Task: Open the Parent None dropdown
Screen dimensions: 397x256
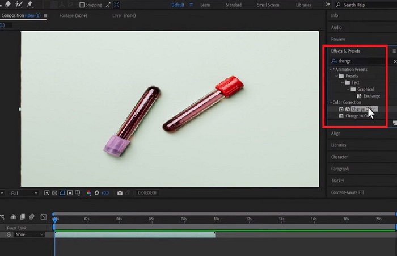Action: (29, 234)
